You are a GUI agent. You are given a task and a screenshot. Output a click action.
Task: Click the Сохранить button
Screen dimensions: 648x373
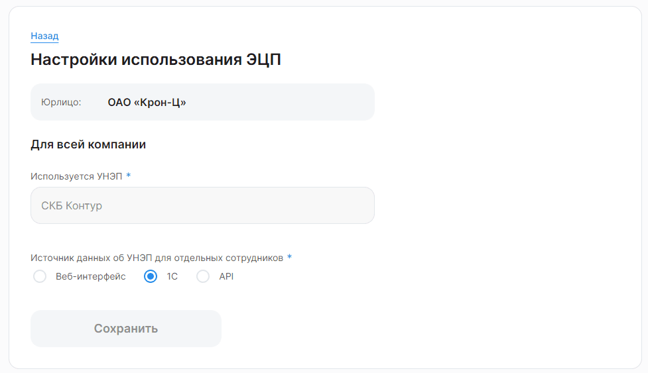[x=126, y=329]
